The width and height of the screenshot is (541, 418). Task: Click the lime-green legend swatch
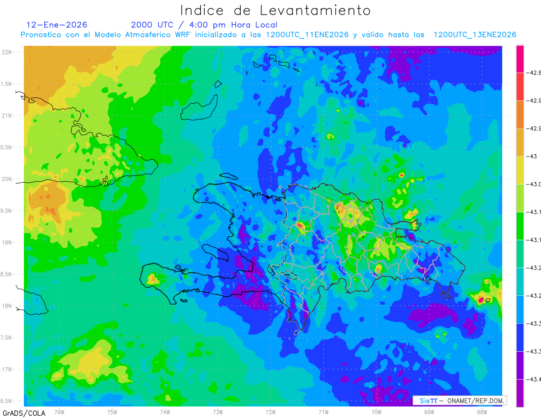click(x=520, y=198)
